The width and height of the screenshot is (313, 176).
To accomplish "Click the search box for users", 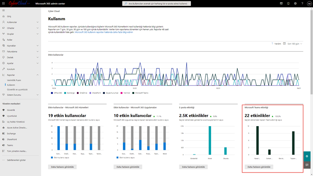I will point(156,3).
